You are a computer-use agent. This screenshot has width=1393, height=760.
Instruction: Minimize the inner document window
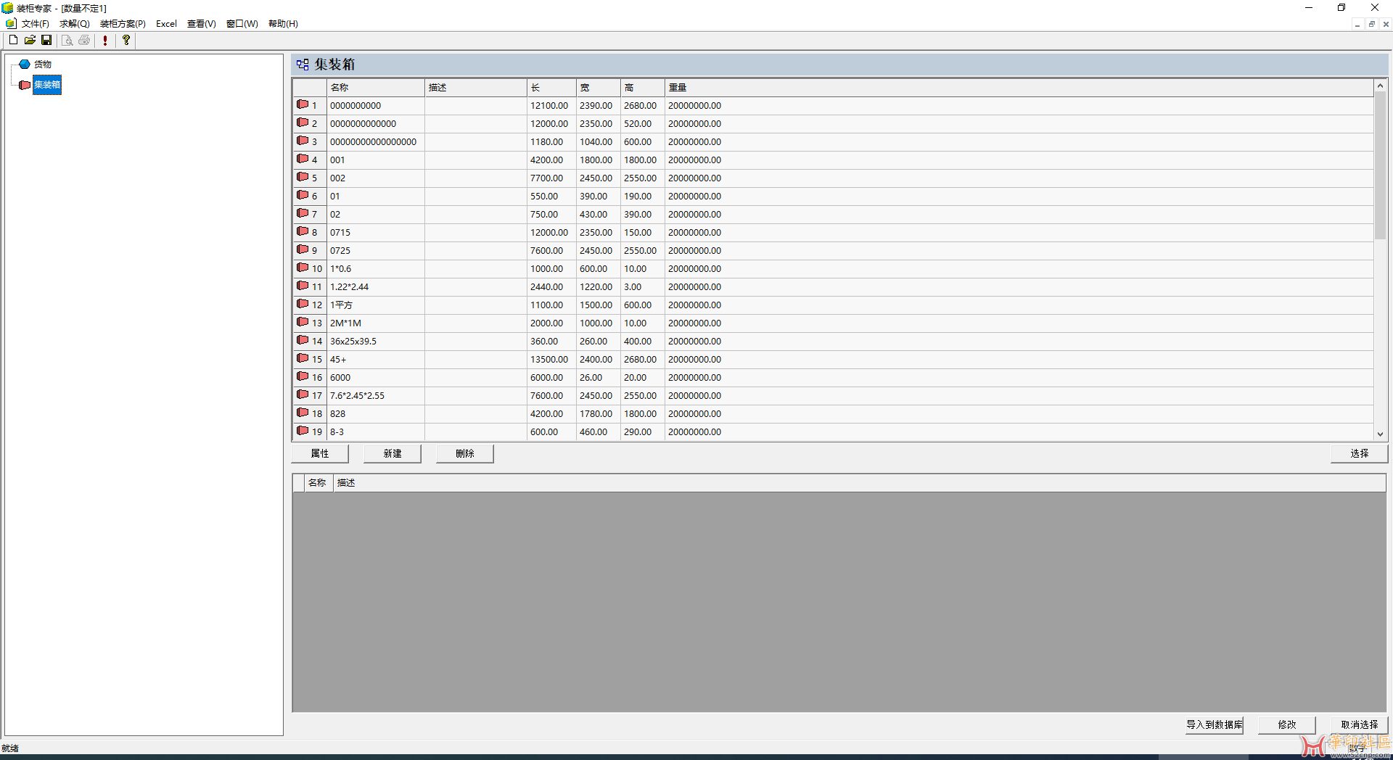[1357, 24]
